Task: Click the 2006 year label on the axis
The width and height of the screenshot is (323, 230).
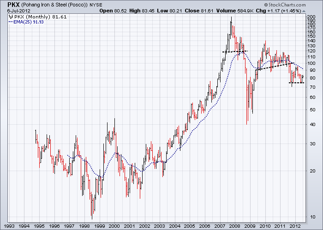Action: click(205, 226)
